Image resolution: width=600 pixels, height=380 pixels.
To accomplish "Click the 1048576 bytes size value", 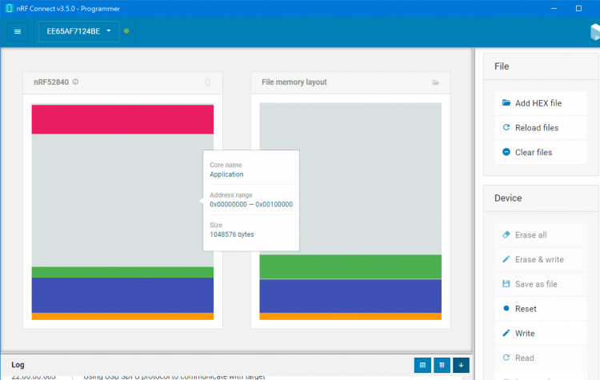I will coord(232,234).
